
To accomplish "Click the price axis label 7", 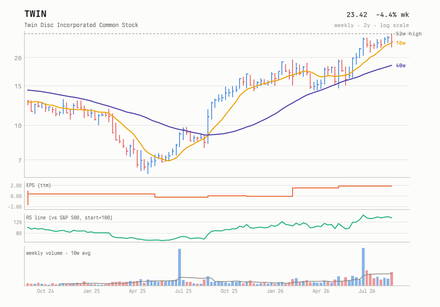I will click(20, 160).
